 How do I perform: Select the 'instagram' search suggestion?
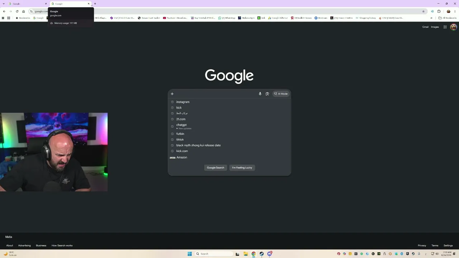pyautogui.click(x=229, y=102)
